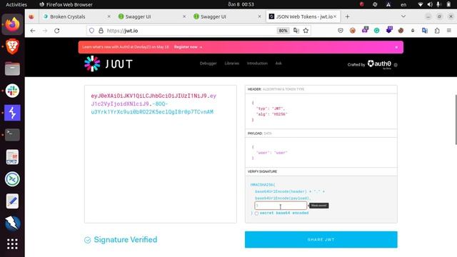Click the Signature Verified text

click(126, 240)
